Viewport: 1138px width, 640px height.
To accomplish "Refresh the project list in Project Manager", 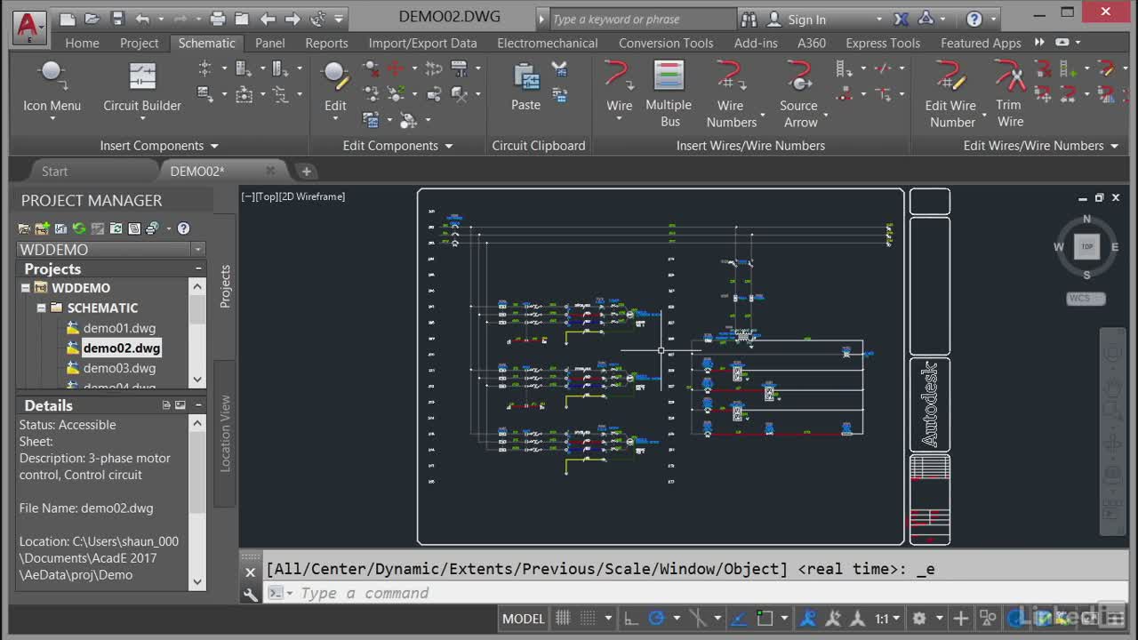I will click(x=79, y=228).
